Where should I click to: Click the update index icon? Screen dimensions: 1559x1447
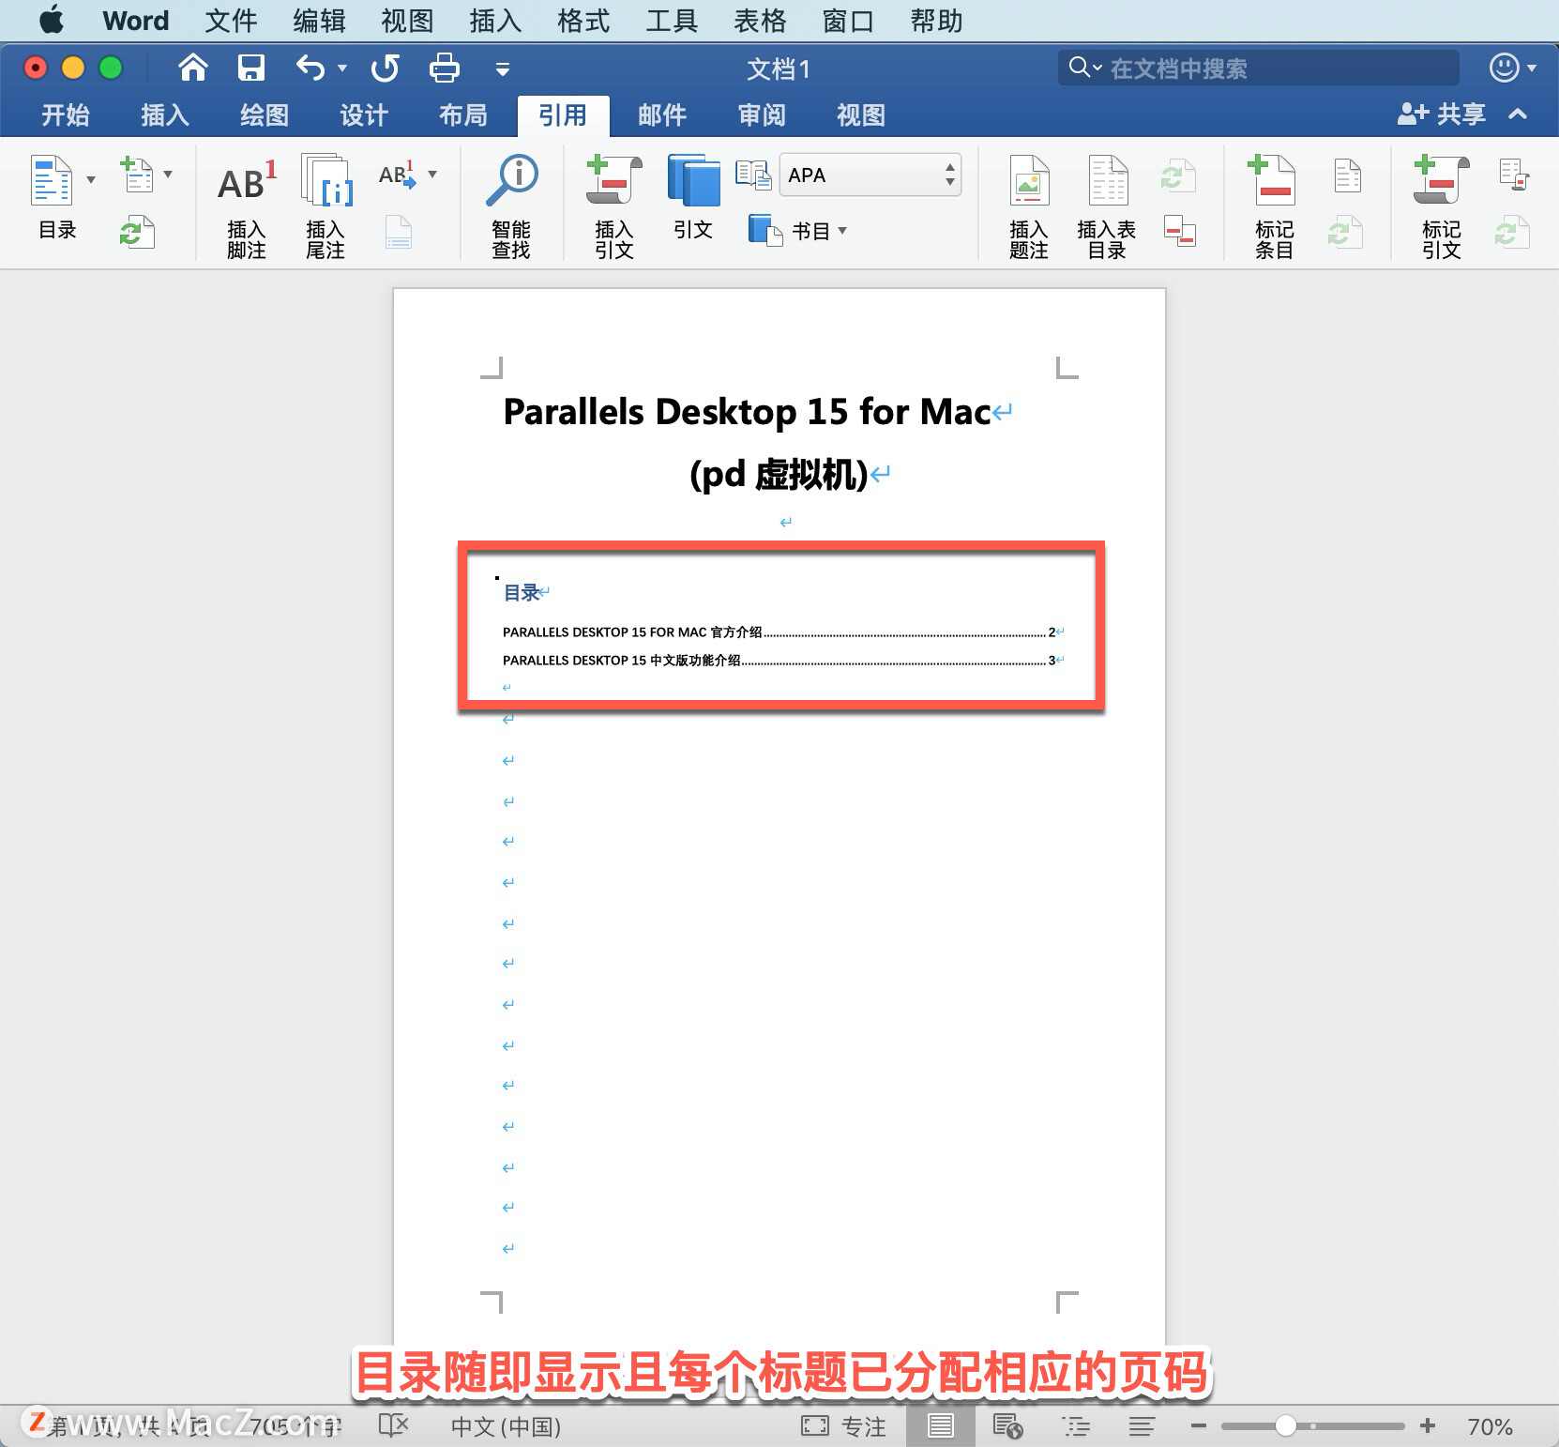pos(1345,232)
